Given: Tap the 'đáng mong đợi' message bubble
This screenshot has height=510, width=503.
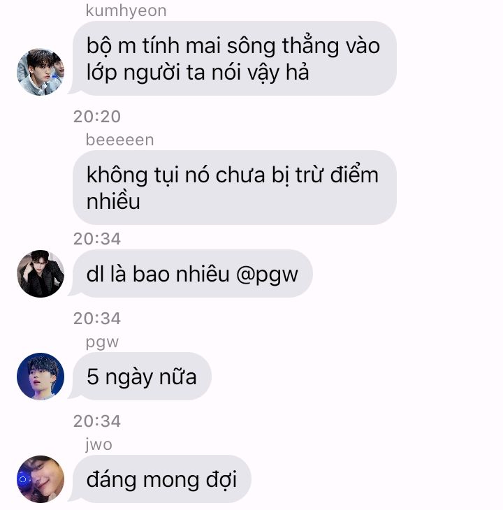Looking at the screenshot, I should 161,479.
